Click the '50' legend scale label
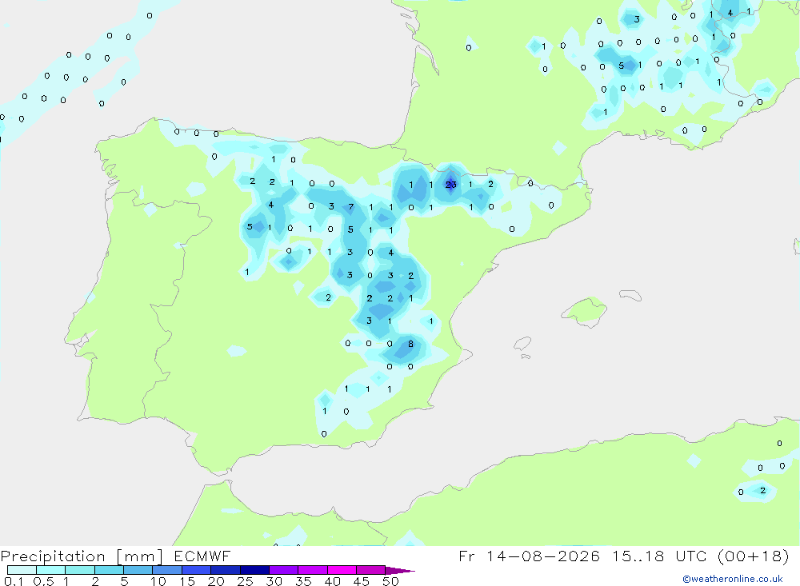This screenshot has width=800, height=586. pos(390,581)
